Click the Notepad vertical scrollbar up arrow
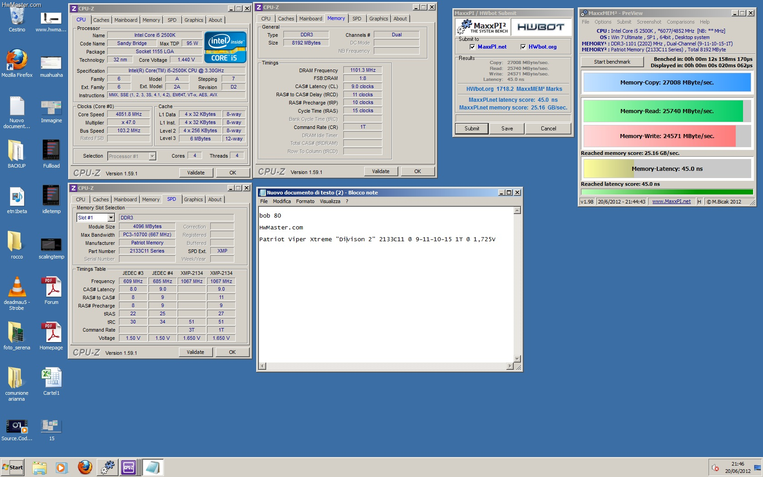 (x=517, y=210)
